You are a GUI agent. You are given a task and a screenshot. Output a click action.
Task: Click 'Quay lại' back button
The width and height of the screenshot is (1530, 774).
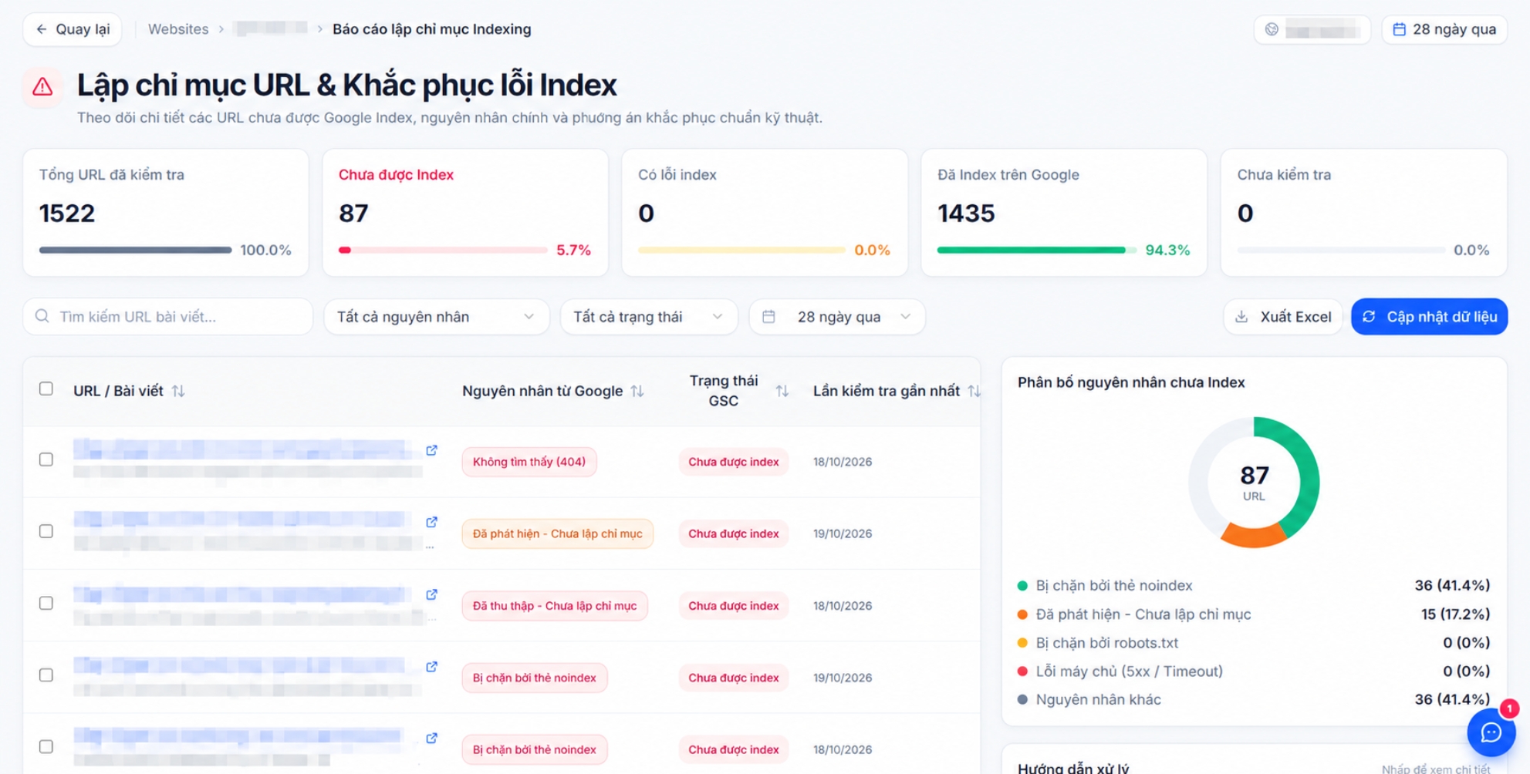(x=73, y=29)
